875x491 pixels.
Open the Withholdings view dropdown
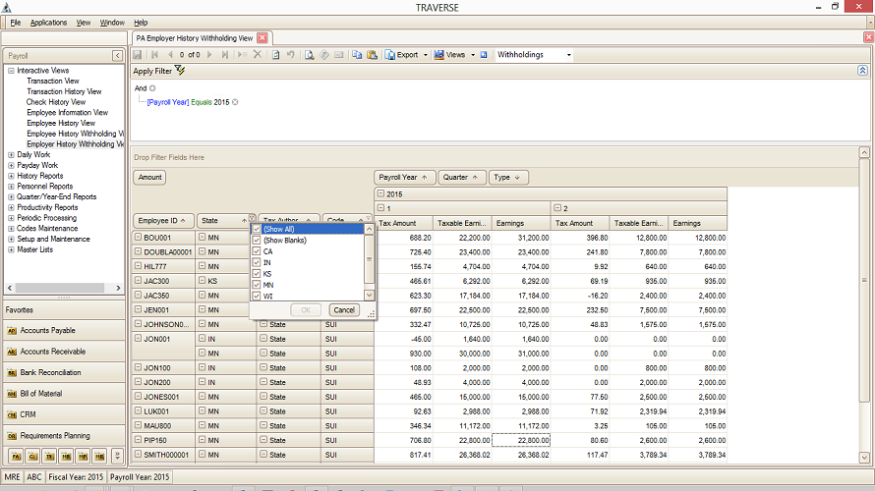pyautogui.click(x=568, y=55)
